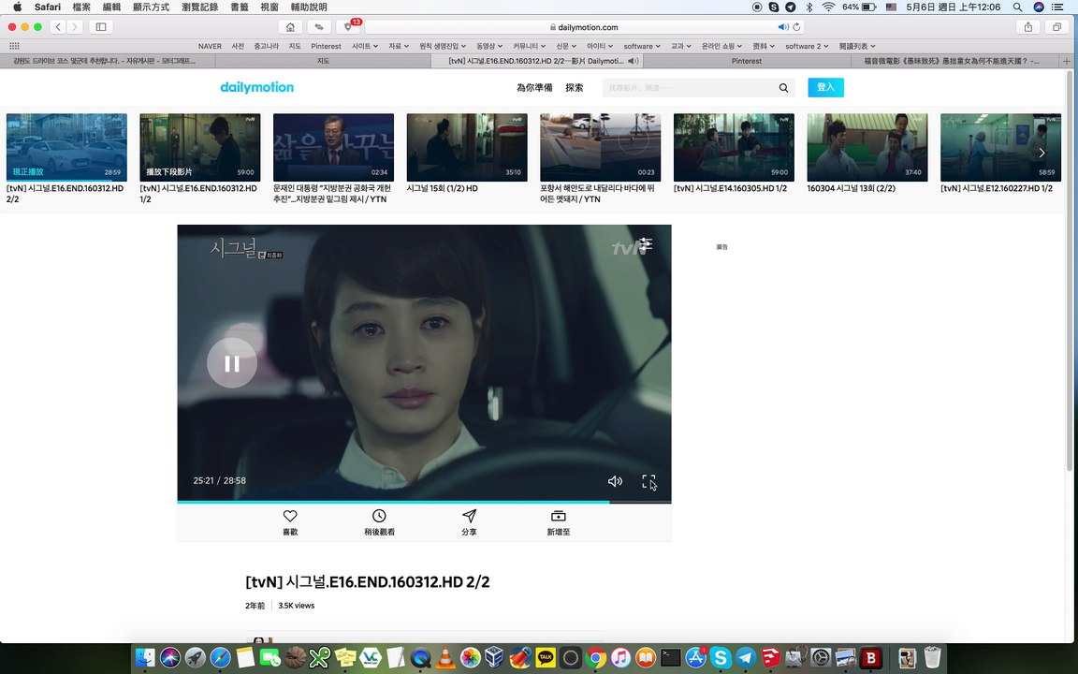The width and height of the screenshot is (1078, 674).
Task: Open Telegram from the dock
Action: [x=746, y=658]
